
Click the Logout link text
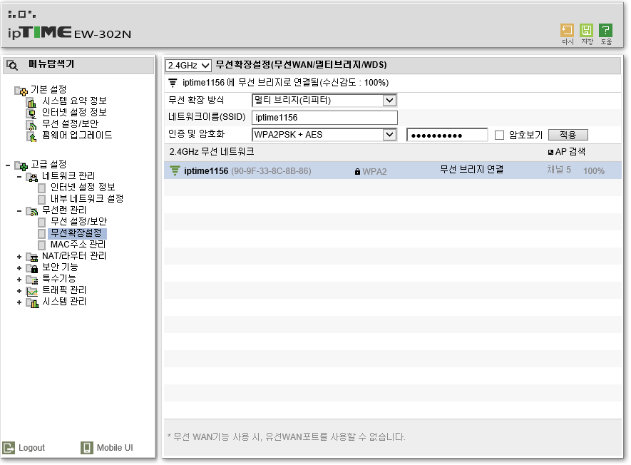point(32,448)
